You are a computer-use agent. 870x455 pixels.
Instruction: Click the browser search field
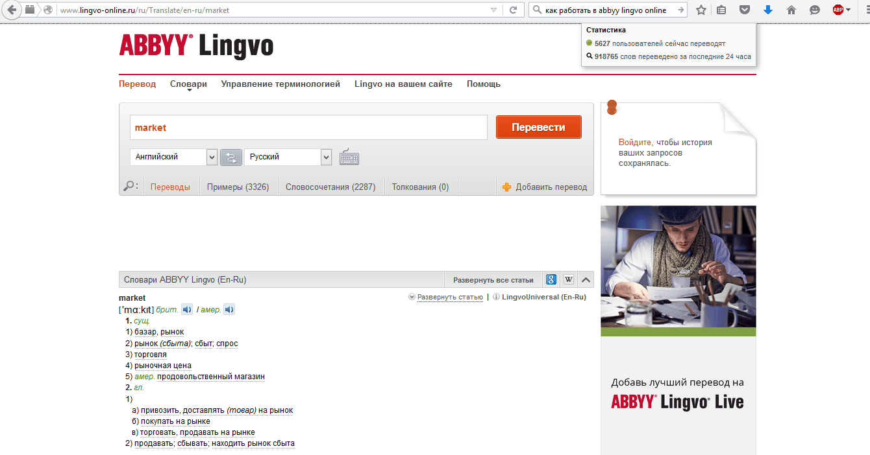[x=608, y=10]
